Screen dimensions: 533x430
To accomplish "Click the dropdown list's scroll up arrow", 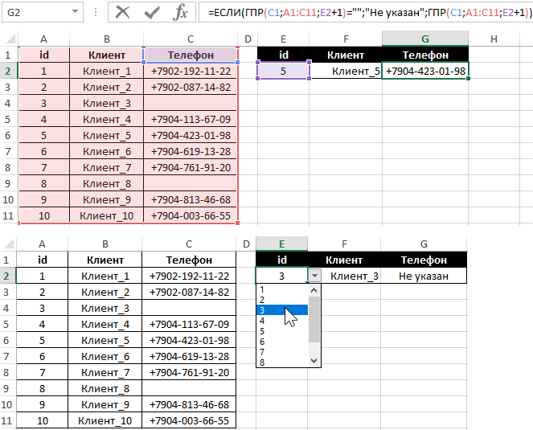I will [315, 290].
